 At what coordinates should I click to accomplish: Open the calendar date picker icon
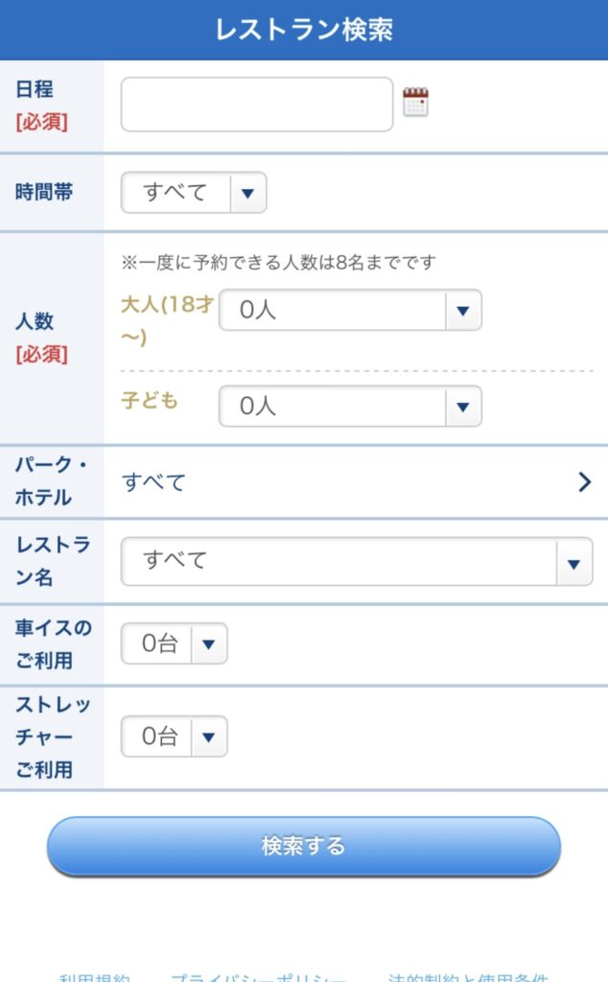tap(415, 103)
